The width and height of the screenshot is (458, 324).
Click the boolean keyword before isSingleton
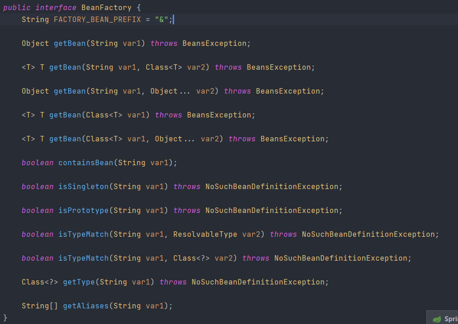tap(37, 187)
